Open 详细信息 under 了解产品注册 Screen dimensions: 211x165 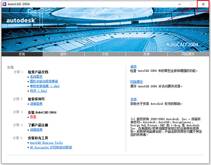36,130
